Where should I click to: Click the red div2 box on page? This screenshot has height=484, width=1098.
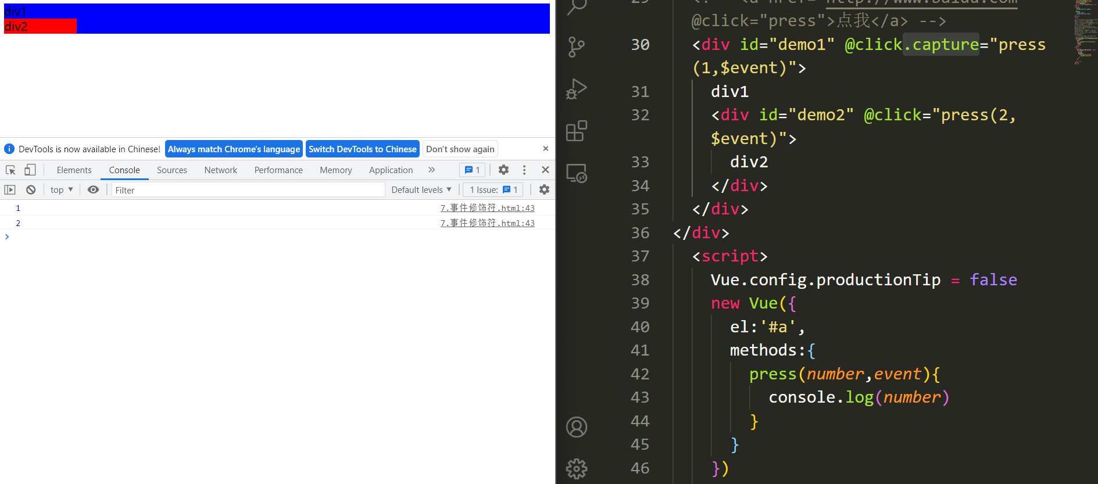click(40, 26)
